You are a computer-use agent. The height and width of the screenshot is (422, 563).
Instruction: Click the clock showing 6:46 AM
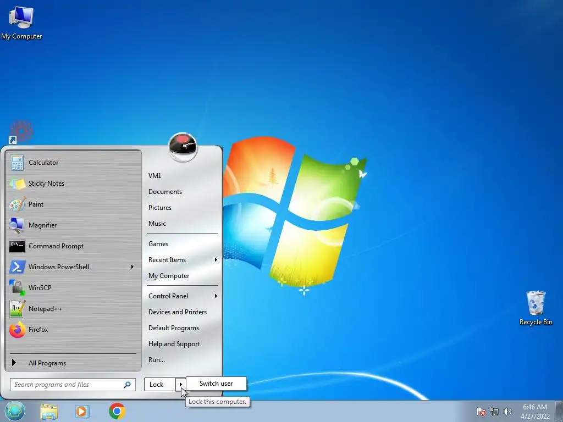pyautogui.click(x=534, y=407)
